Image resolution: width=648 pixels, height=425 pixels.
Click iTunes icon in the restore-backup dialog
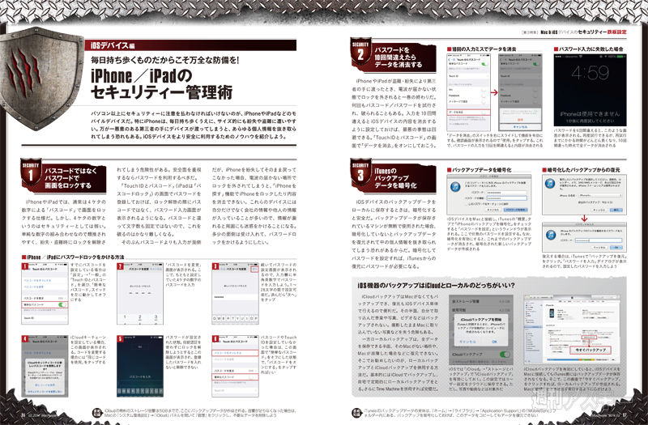click(551, 184)
